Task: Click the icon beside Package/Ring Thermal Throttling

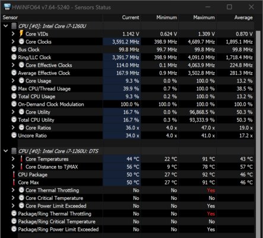Action: [14, 214]
